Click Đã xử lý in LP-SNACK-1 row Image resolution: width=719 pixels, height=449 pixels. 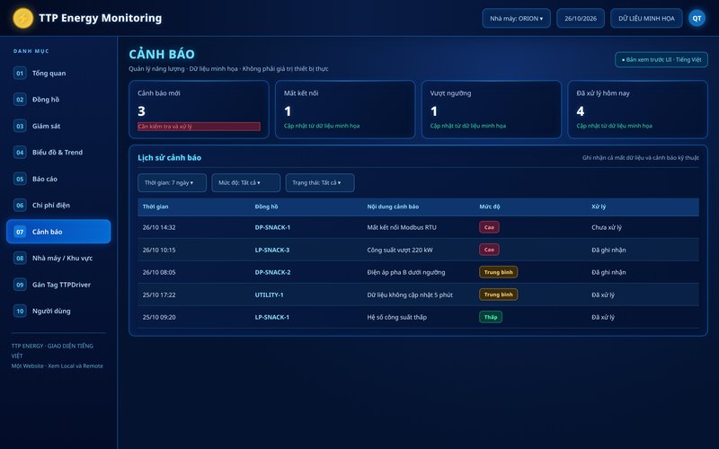coord(602,317)
